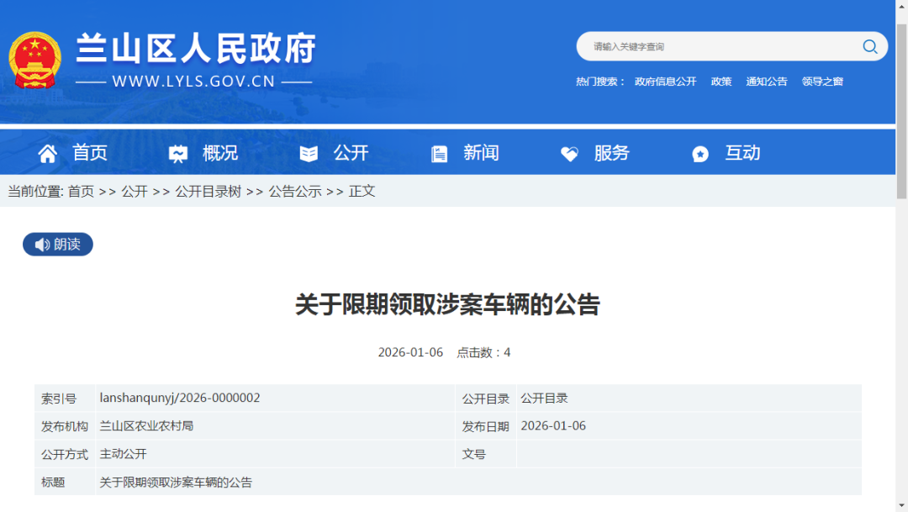Viewport: 908px width, 512px height.
Task: Focus the keyword search input field
Action: (x=715, y=46)
